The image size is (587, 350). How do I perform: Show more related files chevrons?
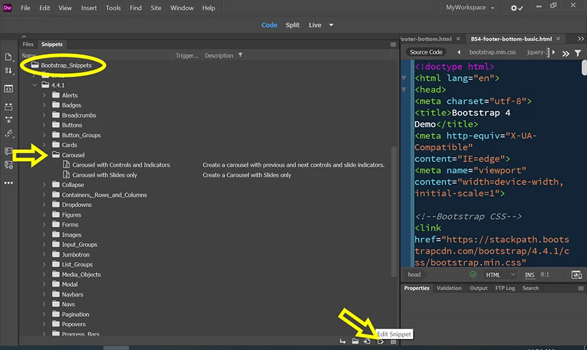point(565,53)
